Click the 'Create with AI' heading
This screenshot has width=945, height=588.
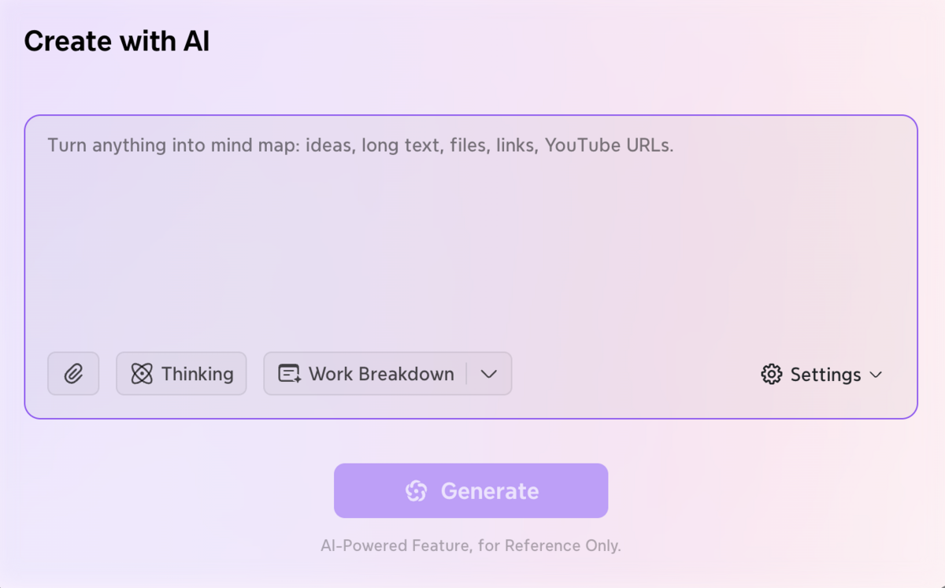click(117, 41)
